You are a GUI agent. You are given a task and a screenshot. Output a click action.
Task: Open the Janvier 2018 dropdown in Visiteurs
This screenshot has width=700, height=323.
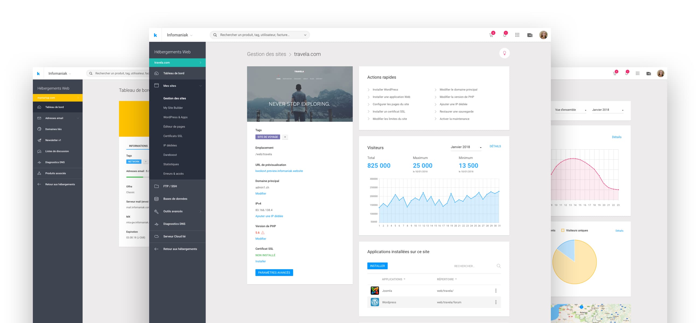(466, 147)
